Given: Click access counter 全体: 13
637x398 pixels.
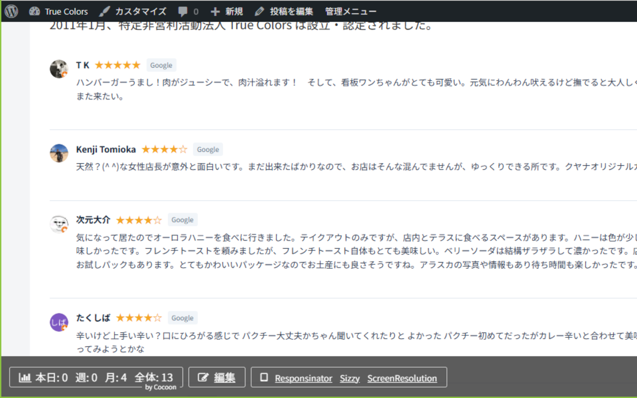Looking at the screenshot, I should [x=154, y=378].
